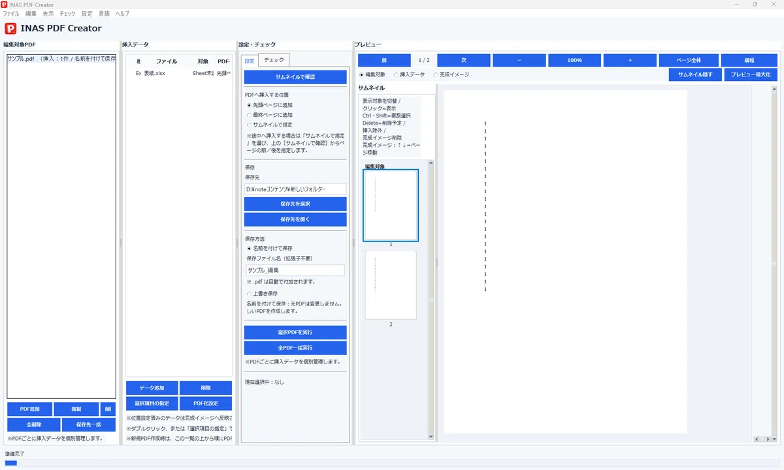The width and height of the screenshot is (784, 470).
Task: Go to previous page with 前 button
Action: pyautogui.click(x=384, y=60)
